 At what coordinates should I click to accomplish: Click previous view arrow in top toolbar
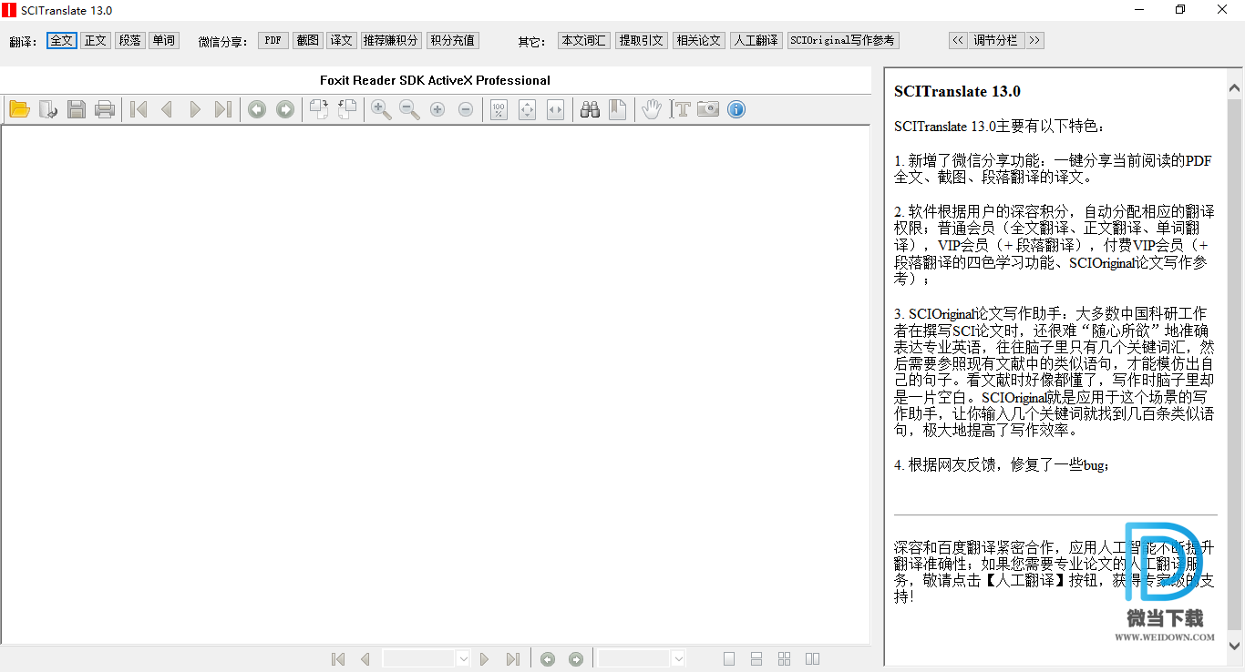click(x=257, y=109)
